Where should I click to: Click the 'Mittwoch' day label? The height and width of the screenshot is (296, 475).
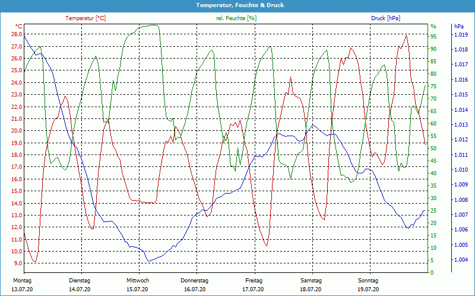138,281
